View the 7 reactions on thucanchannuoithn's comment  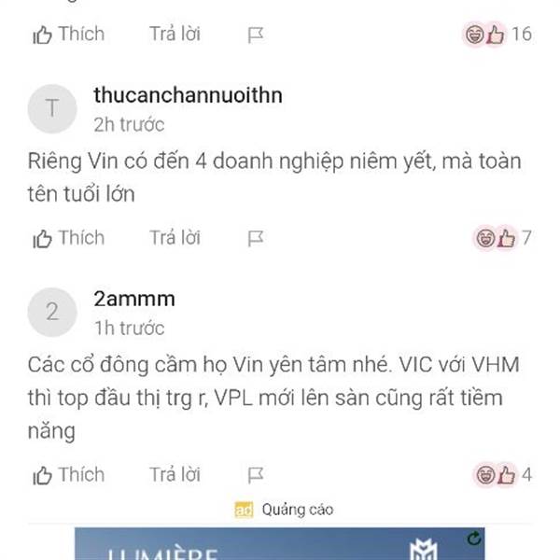pos(502,238)
